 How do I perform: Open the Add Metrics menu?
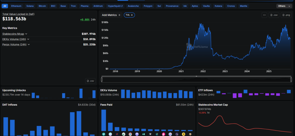pyautogui.click(x=111, y=15)
